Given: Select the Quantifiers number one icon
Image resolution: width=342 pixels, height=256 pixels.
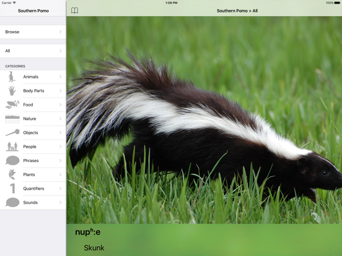Looking at the screenshot, I should [12, 189].
